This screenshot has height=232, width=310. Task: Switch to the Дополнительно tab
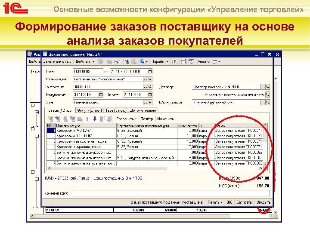pyautogui.click(x=143, y=110)
